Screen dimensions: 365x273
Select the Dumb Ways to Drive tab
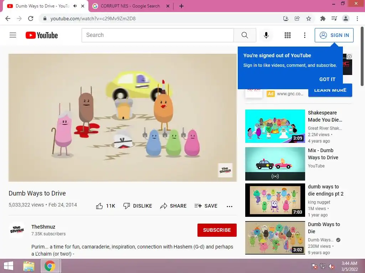click(x=42, y=6)
